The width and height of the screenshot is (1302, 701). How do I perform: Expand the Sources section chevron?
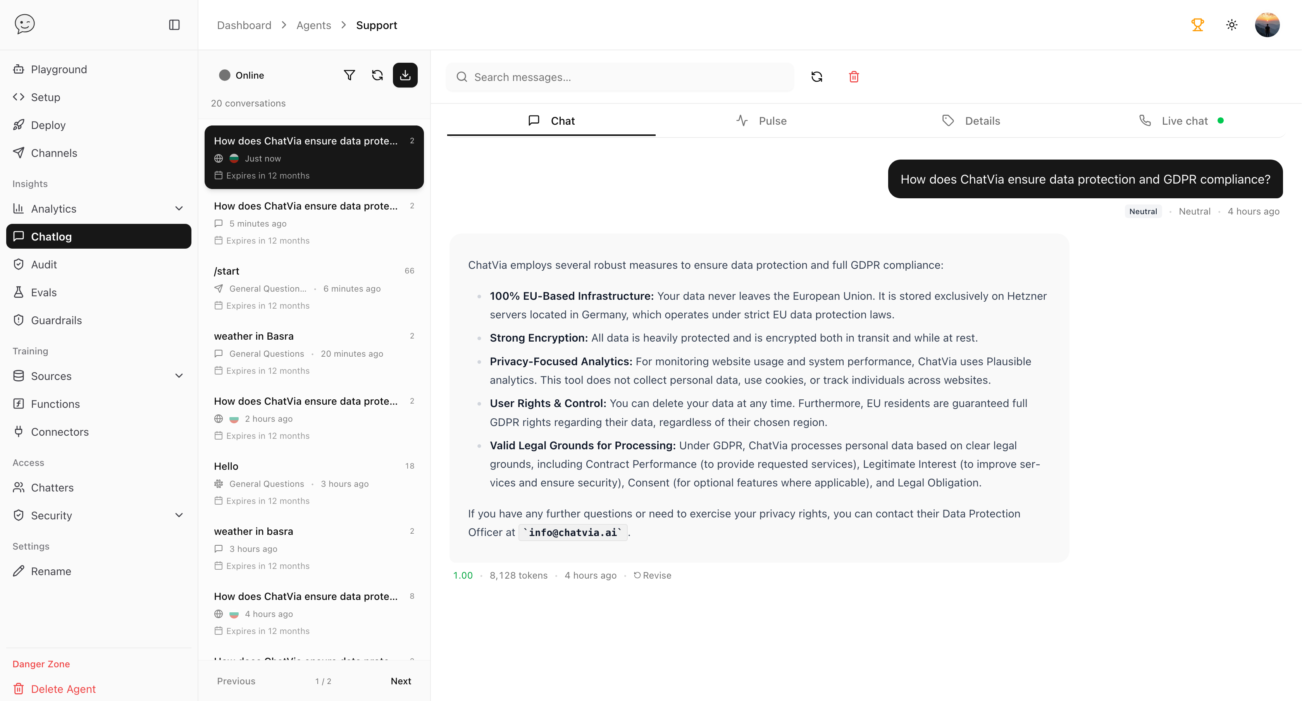179,376
